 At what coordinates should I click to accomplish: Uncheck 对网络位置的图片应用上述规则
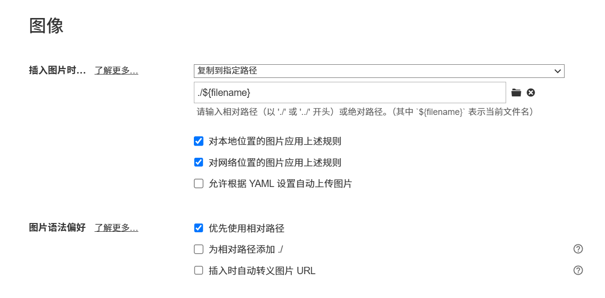point(199,163)
